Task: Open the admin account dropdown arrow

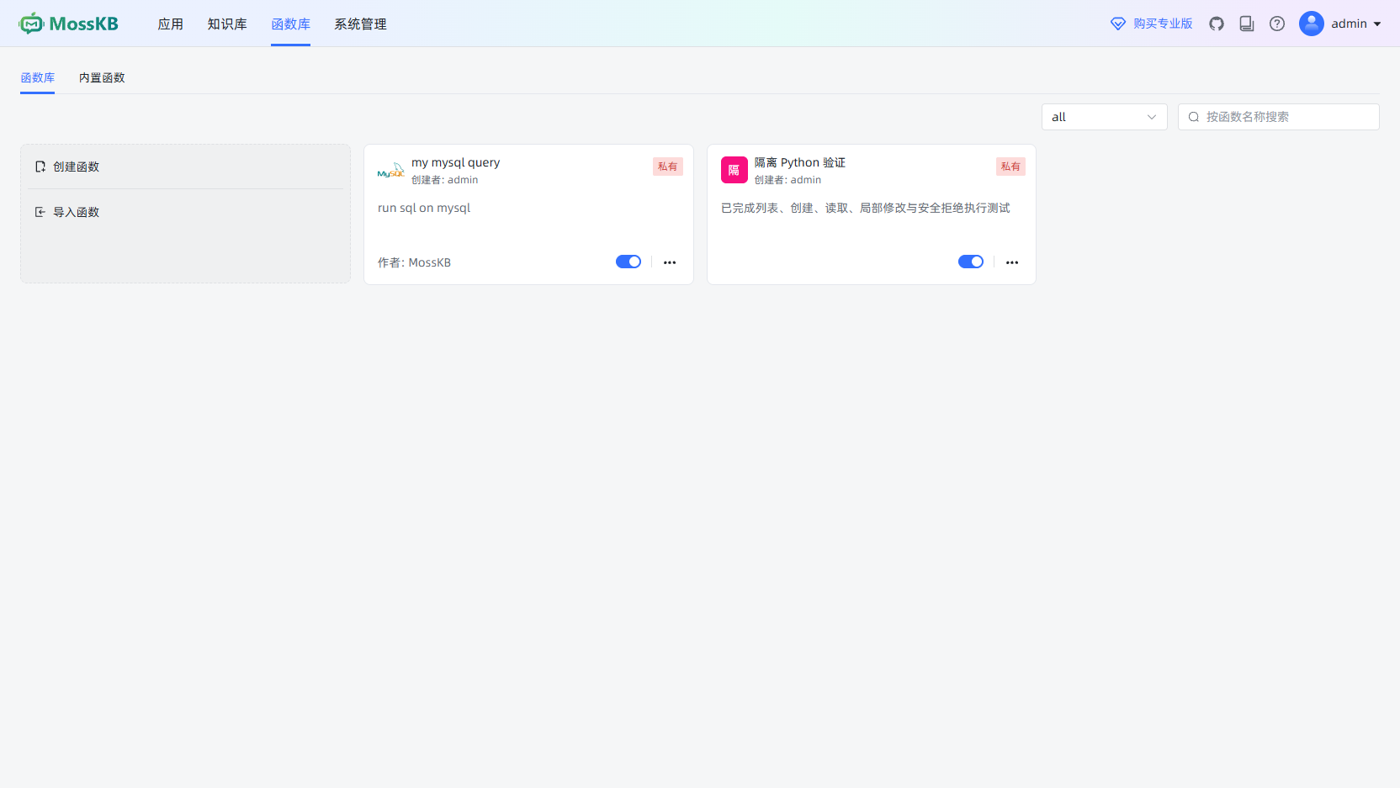Action: (1377, 24)
